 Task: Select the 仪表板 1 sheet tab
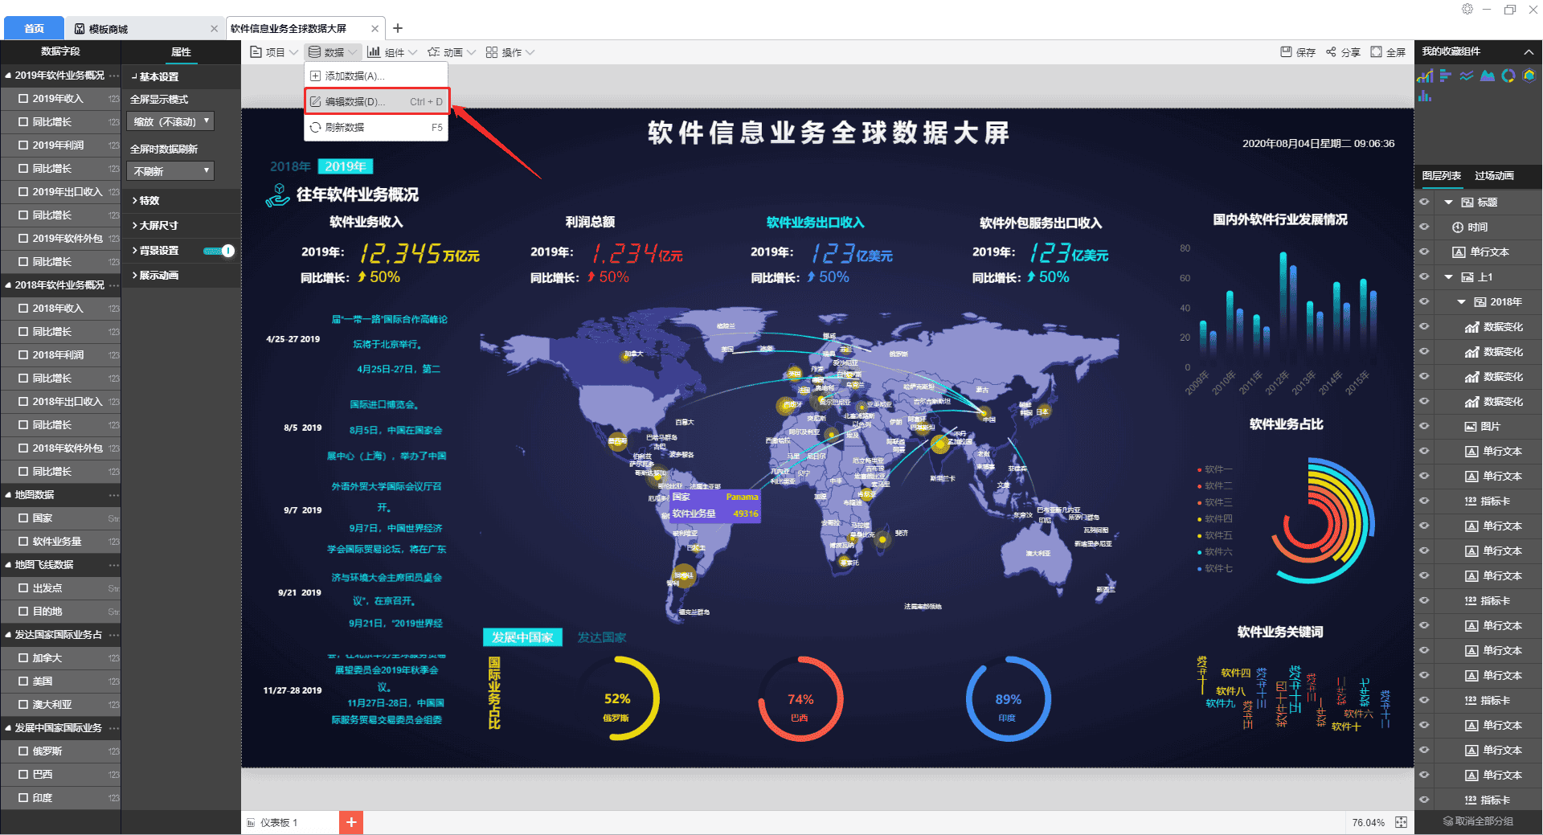click(x=279, y=823)
